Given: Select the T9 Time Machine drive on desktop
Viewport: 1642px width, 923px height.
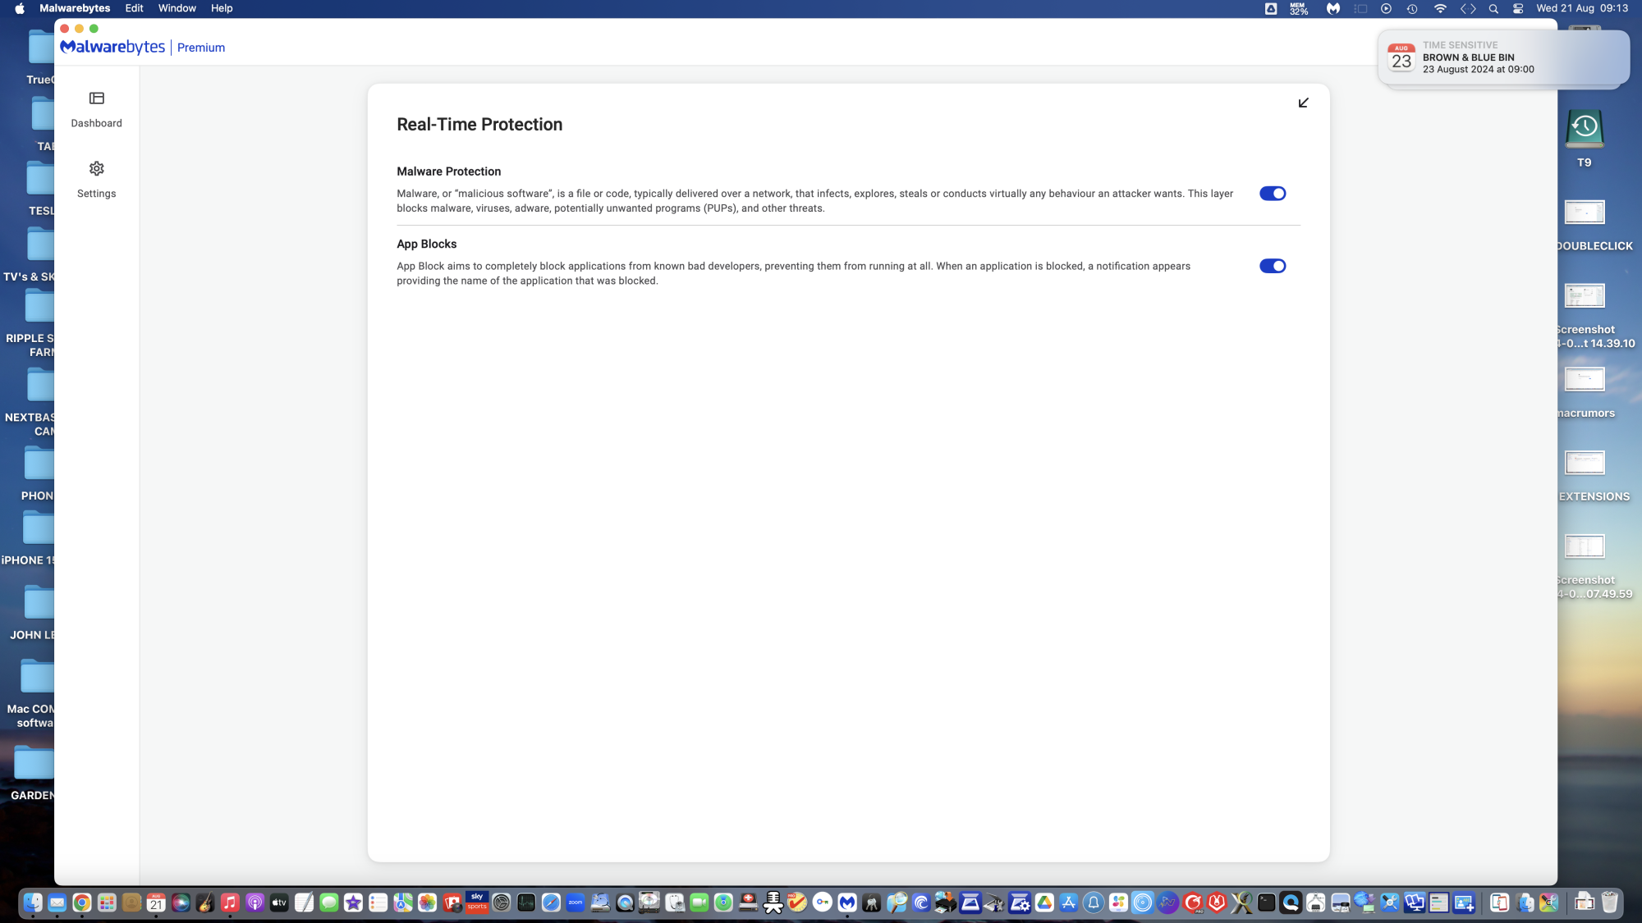Looking at the screenshot, I should tap(1585, 130).
